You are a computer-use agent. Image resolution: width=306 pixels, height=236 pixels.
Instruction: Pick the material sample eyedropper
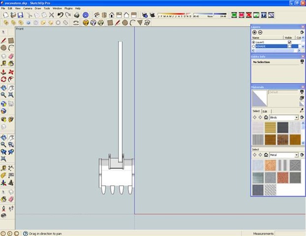point(302,111)
